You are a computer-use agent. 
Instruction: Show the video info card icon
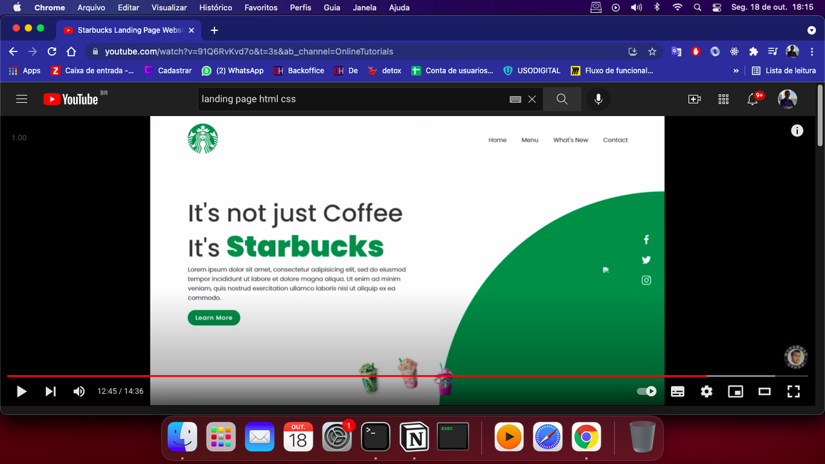797,131
